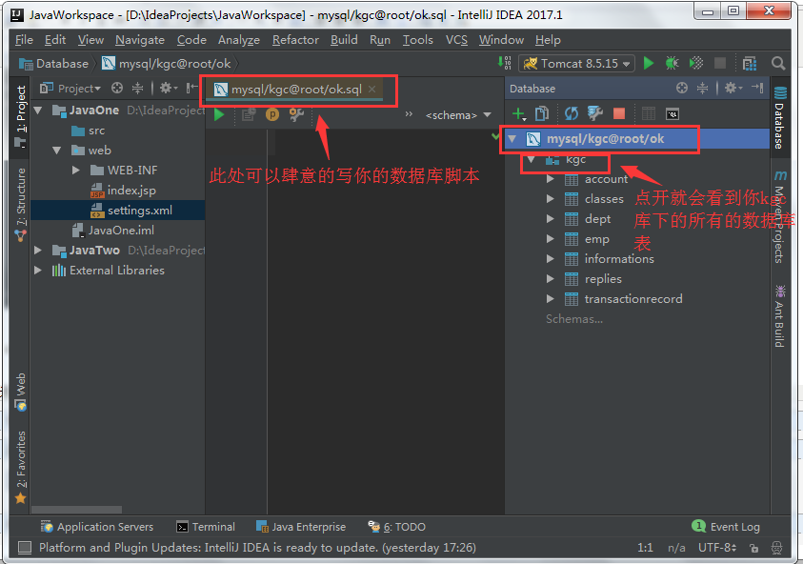803x564 pixels.
Task: Open the VCS menu
Action: tap(456, 40)
